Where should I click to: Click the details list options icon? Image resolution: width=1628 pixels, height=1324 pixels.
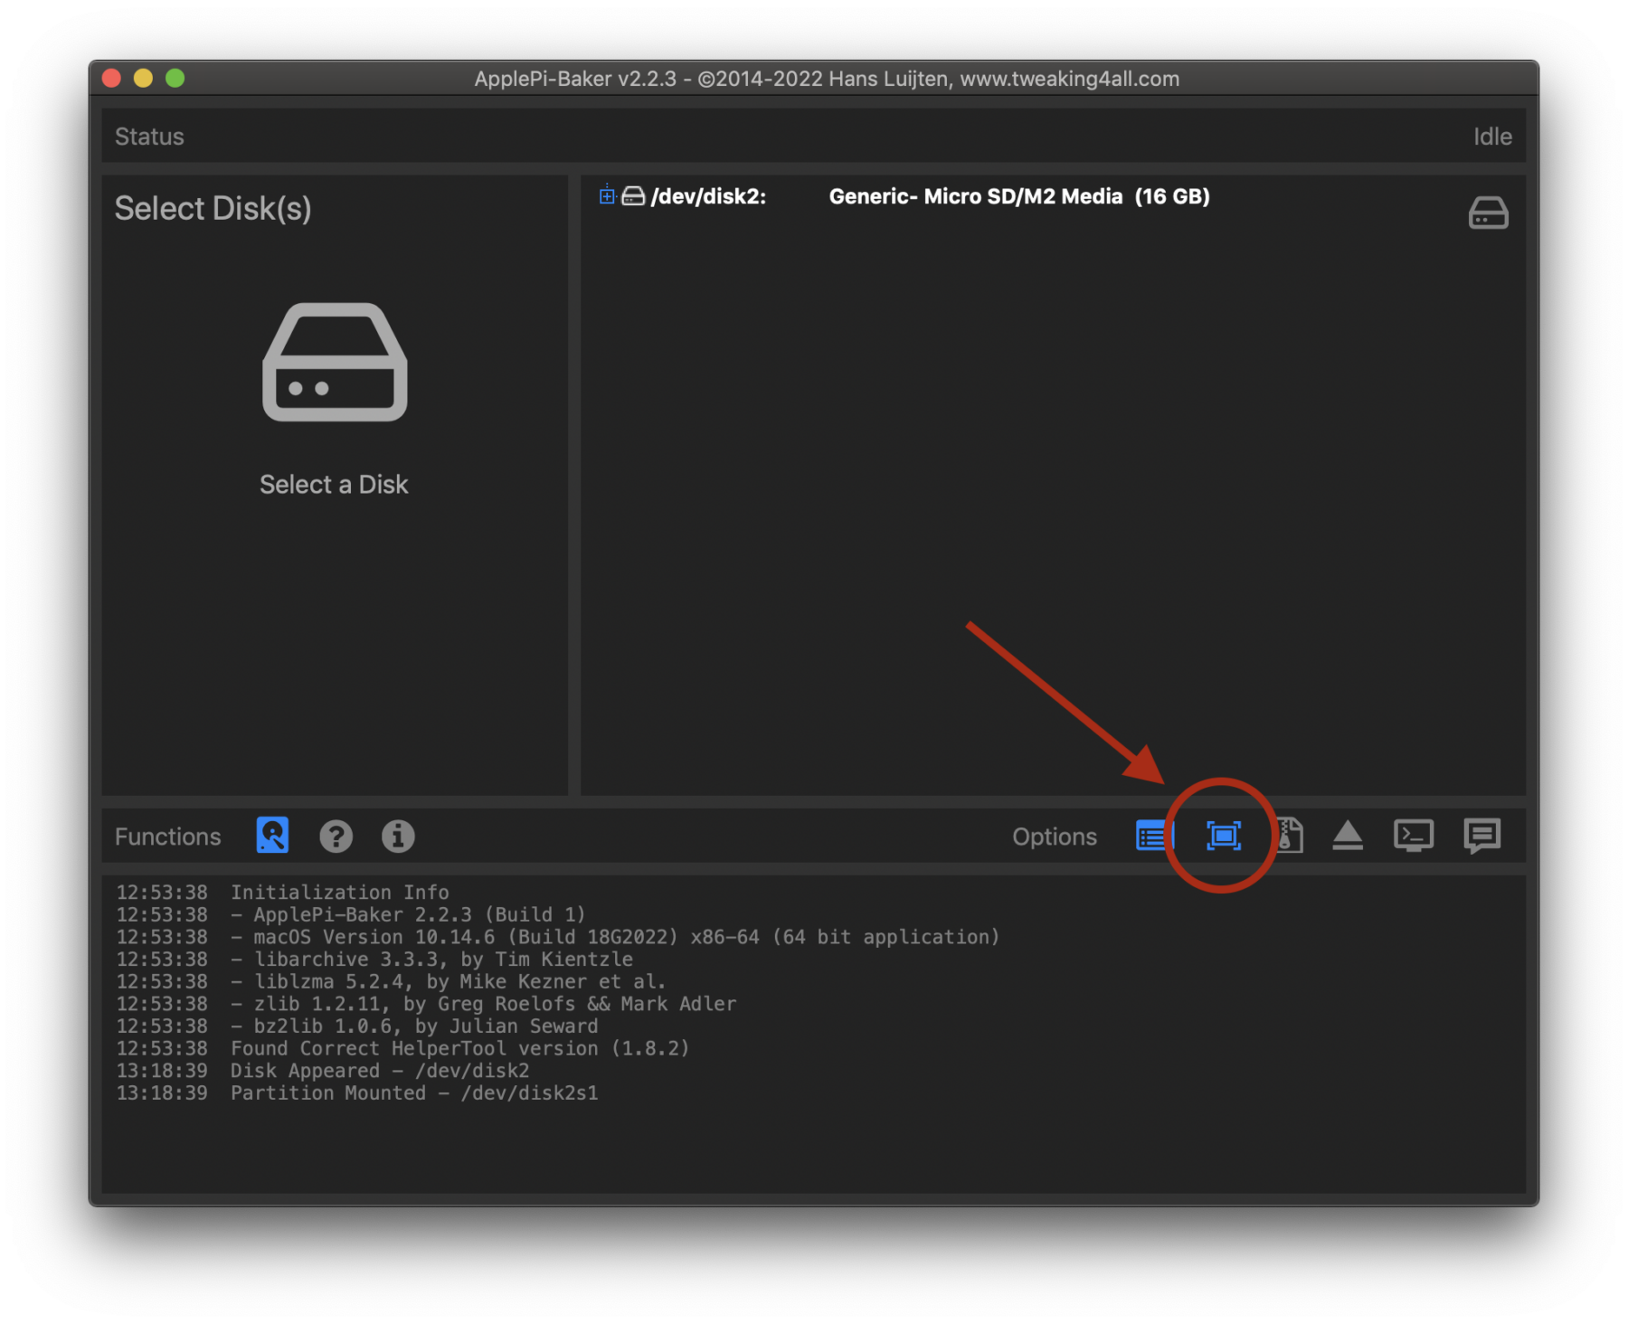(x=1150, y=836)
